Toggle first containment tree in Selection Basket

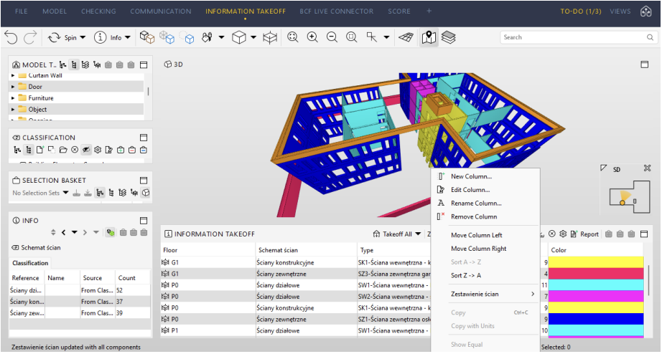100,193
